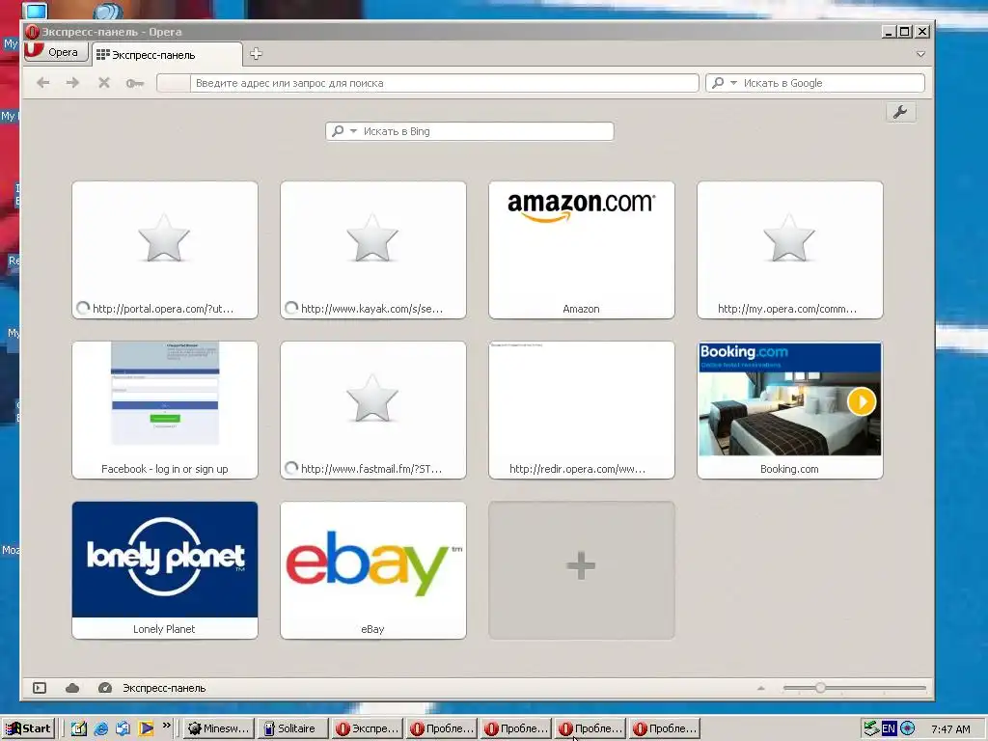Switch to Solitaire taskbar button
Screen dimensions: 988x741
coord(293,728)
